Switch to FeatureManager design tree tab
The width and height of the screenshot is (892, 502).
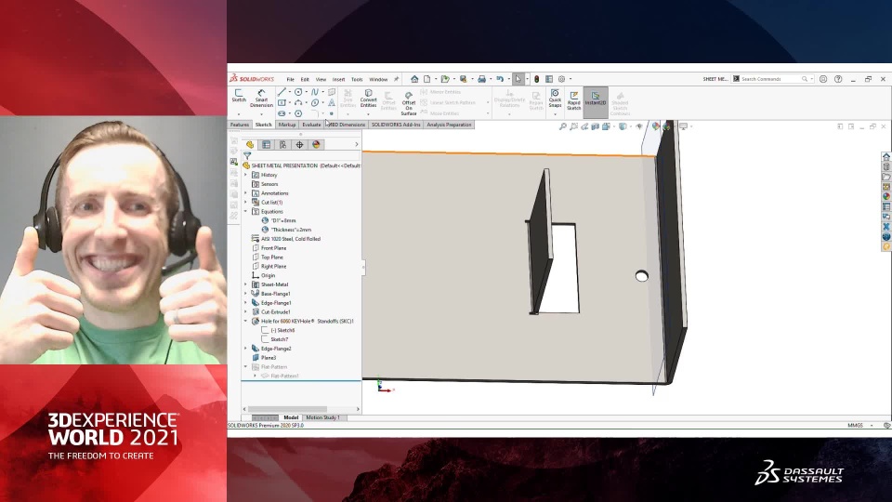pyautogui.click(x=249, y=145)
